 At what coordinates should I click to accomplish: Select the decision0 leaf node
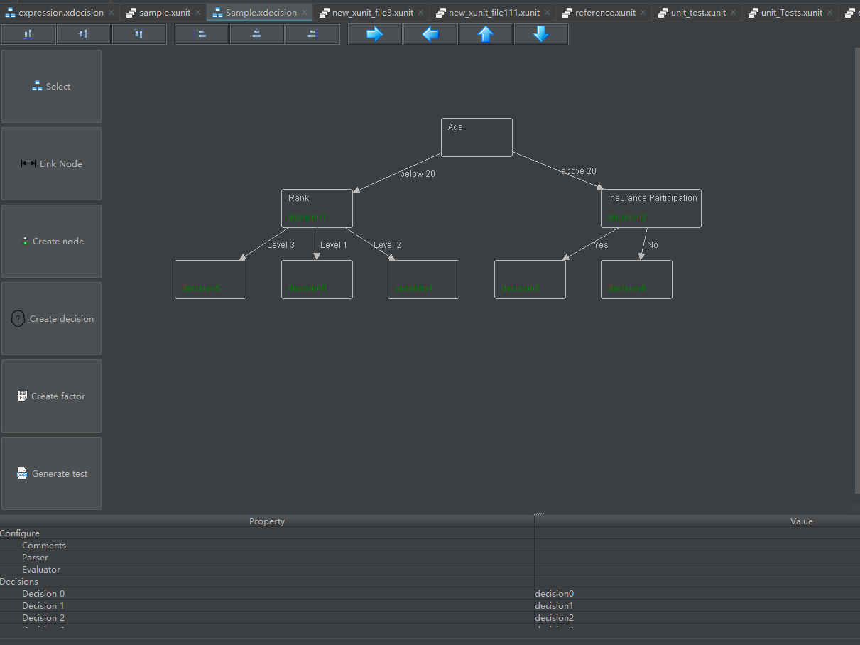[317, 279]
